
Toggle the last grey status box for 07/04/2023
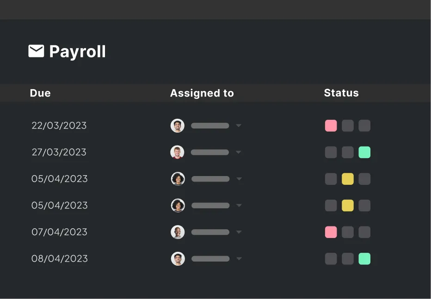pos(364,232)
